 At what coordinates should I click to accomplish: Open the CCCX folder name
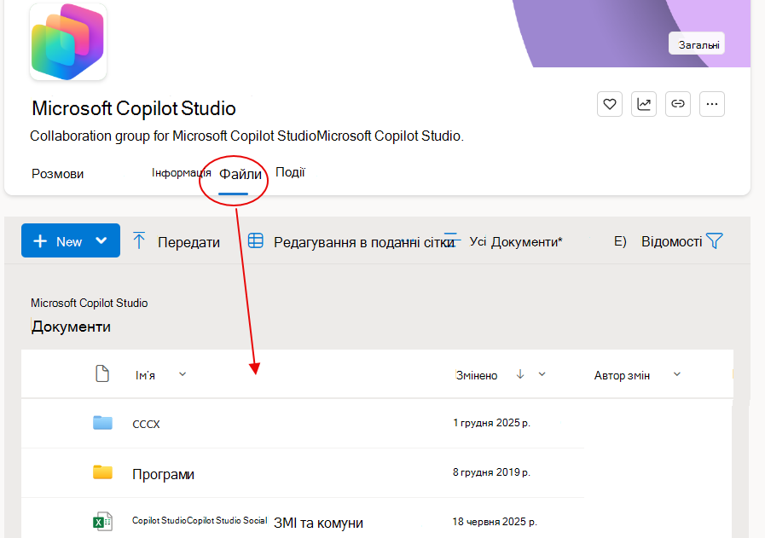coord(146,425)
